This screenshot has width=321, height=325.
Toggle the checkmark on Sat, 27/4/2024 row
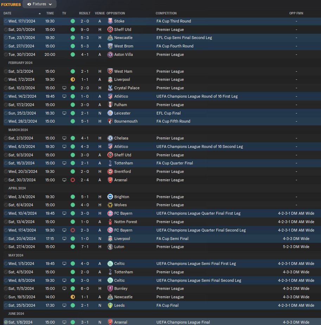6,247
